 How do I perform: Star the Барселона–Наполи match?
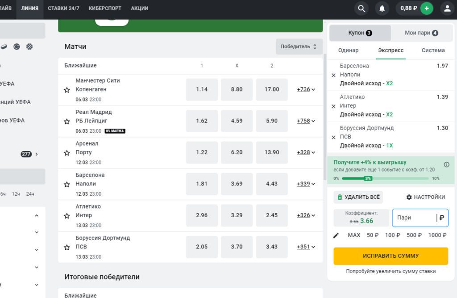pos(67,185)
